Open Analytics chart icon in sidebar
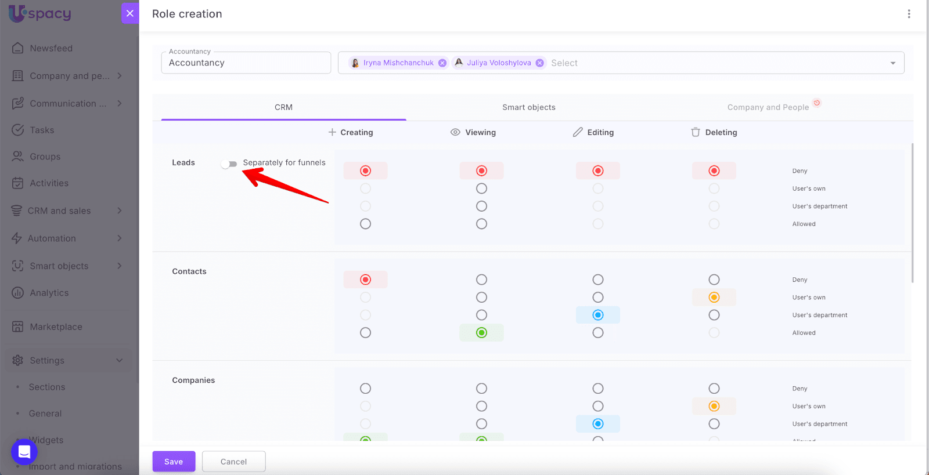This screenshot has width=929, height=475. click(x=18, y=293)
